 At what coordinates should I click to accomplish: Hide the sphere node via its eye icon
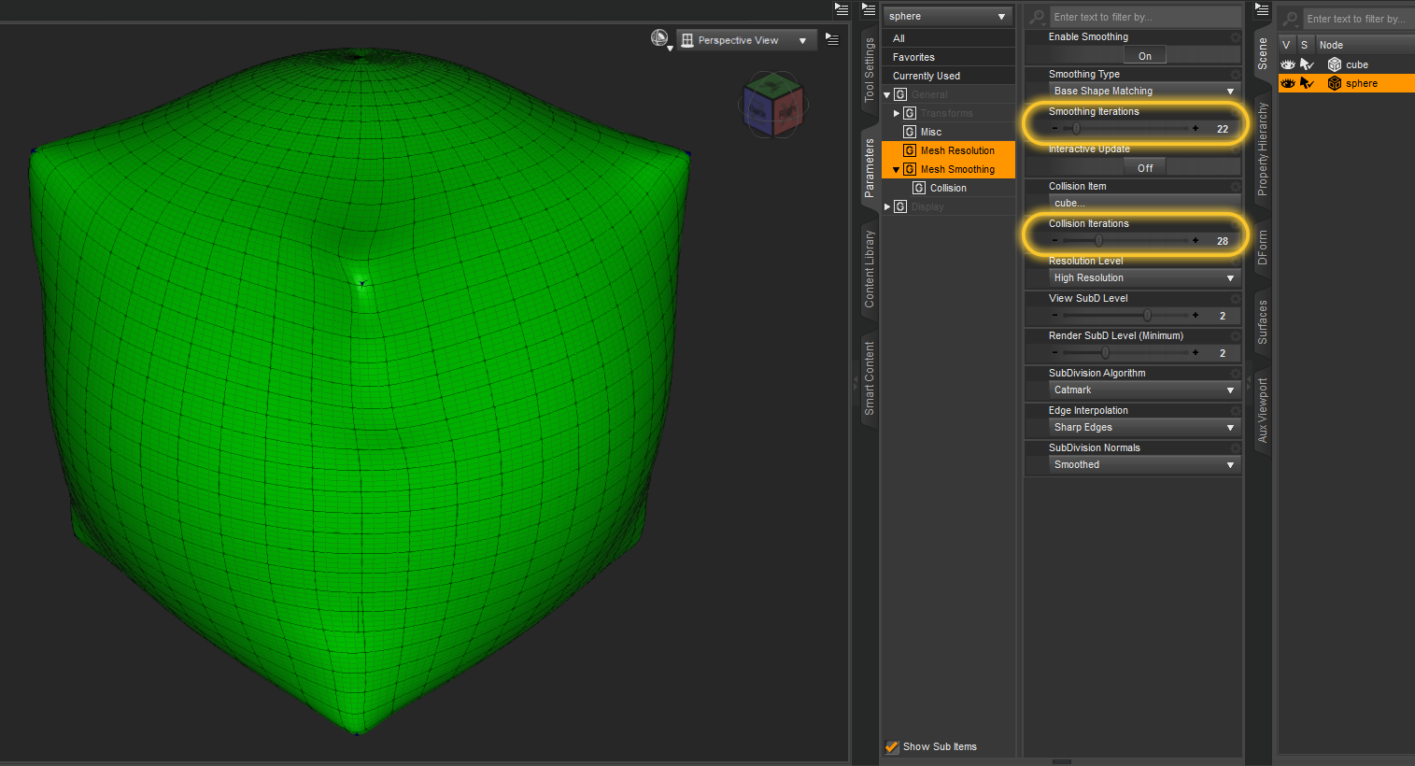[1288, 83]
